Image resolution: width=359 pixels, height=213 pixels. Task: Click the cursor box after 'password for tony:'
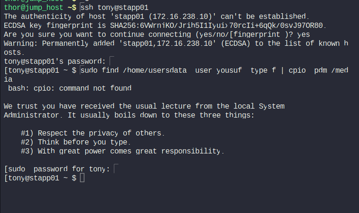coord(117,169)
